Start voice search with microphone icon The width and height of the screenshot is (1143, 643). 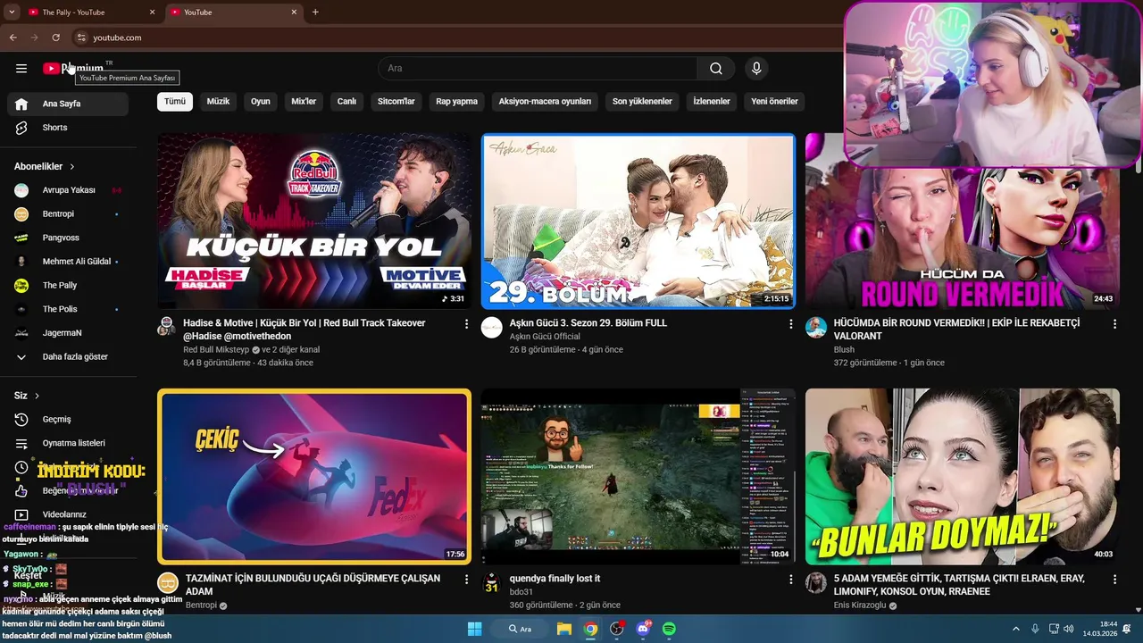[756, 69]
